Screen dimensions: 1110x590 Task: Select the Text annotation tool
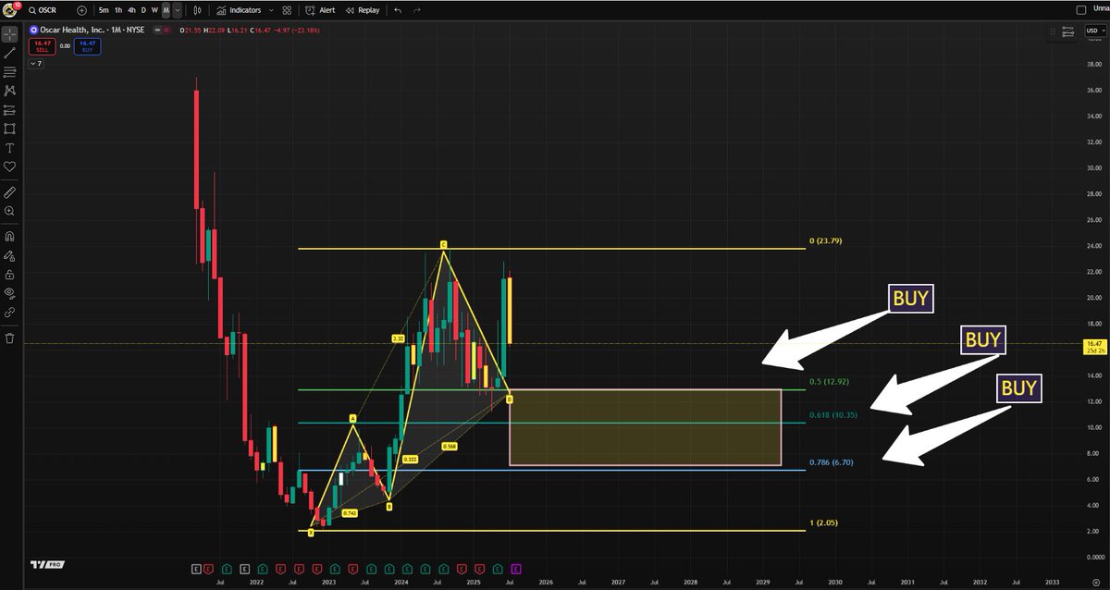(x=10, y=147)
